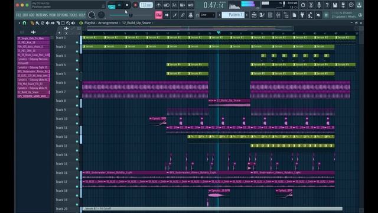The height and width of the screenshot is (213, 378).
Task: Click arrow right of Pattern 7
Action: pos(246,15)
